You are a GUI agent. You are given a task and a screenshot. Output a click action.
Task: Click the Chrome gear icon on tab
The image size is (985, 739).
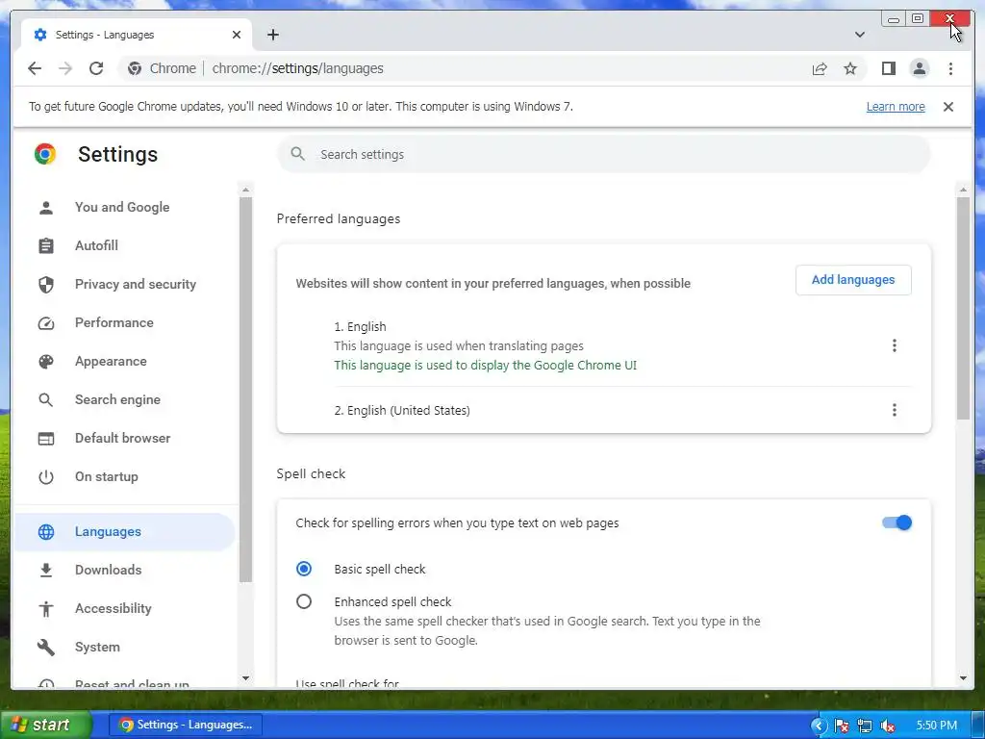[x=40, y=35]
